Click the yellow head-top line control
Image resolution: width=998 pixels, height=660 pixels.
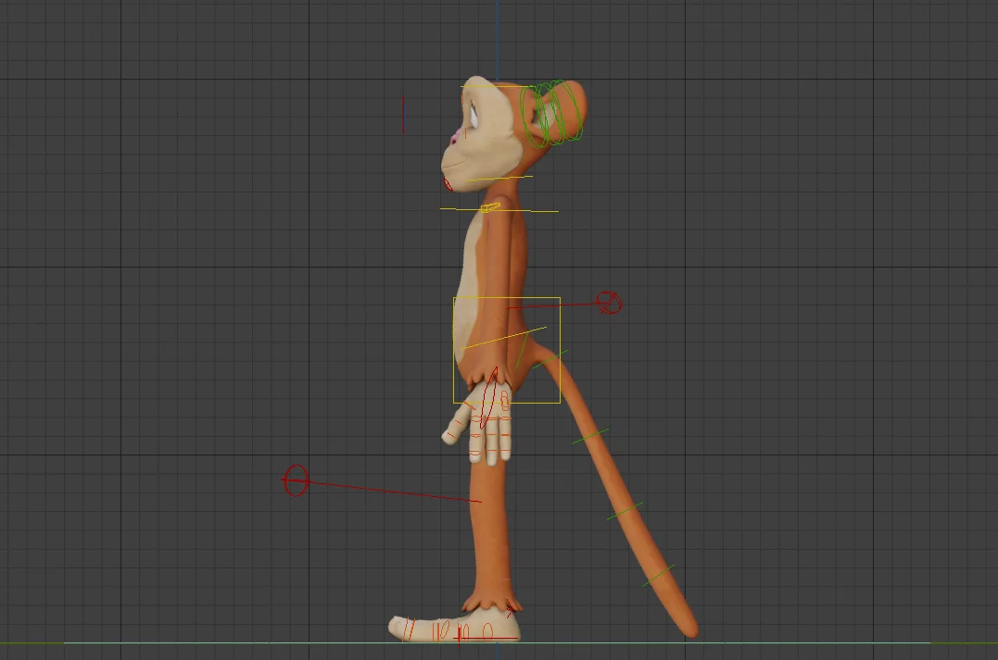491,86
